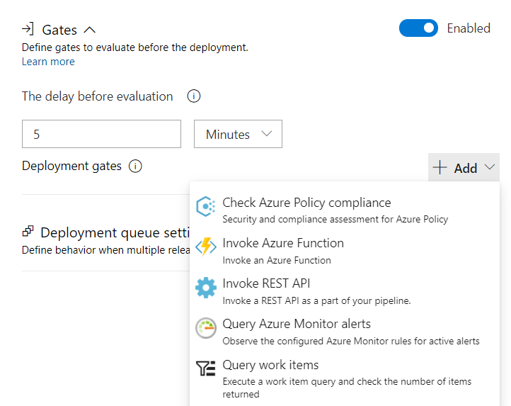Click the Deployment queue settings icon
The width and height of the screenshot is (511, 406).
click(28, 231)
